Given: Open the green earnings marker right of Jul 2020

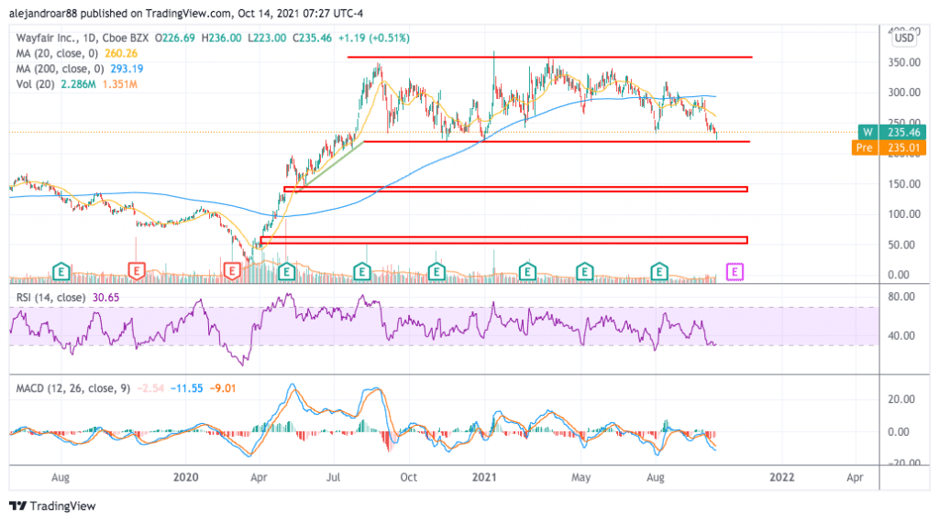Looking at the screenshot, I should coord(361,271).
